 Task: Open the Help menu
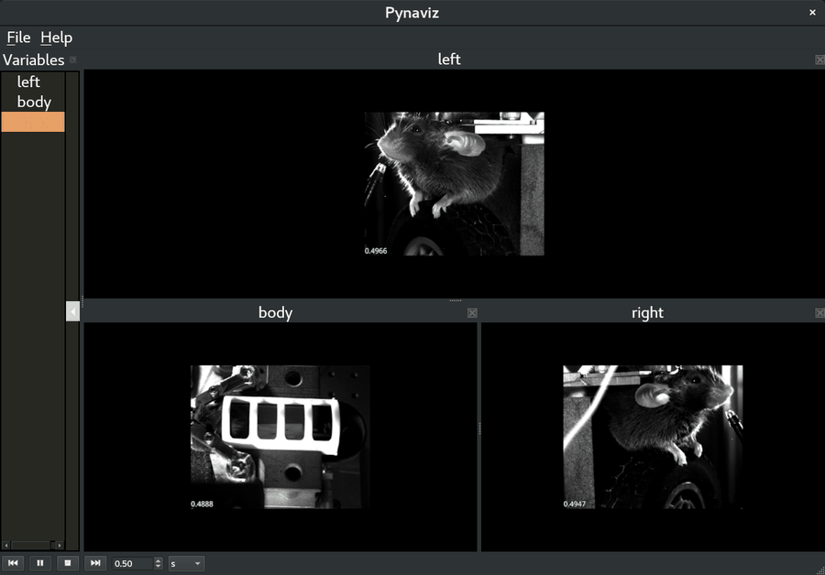coord(56,38)
